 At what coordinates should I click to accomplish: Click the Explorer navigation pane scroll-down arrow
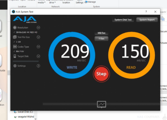coord(36,119)
